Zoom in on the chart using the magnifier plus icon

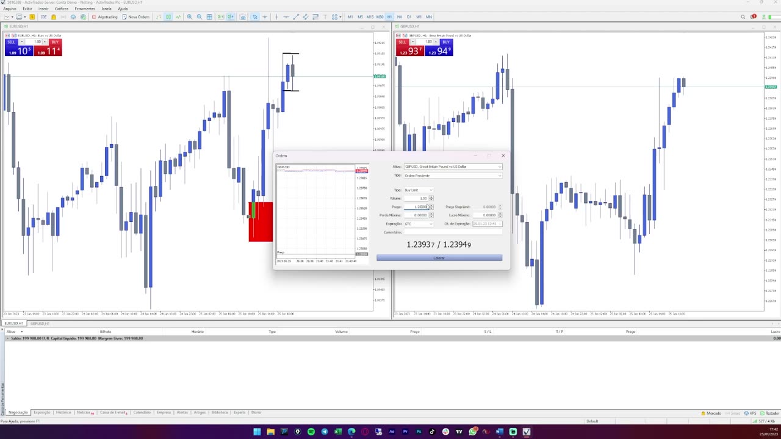[190, 17]
